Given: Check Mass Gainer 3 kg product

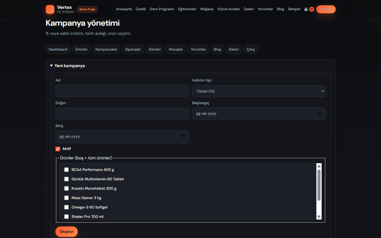Looking at the screenshot, I should 66,198.
